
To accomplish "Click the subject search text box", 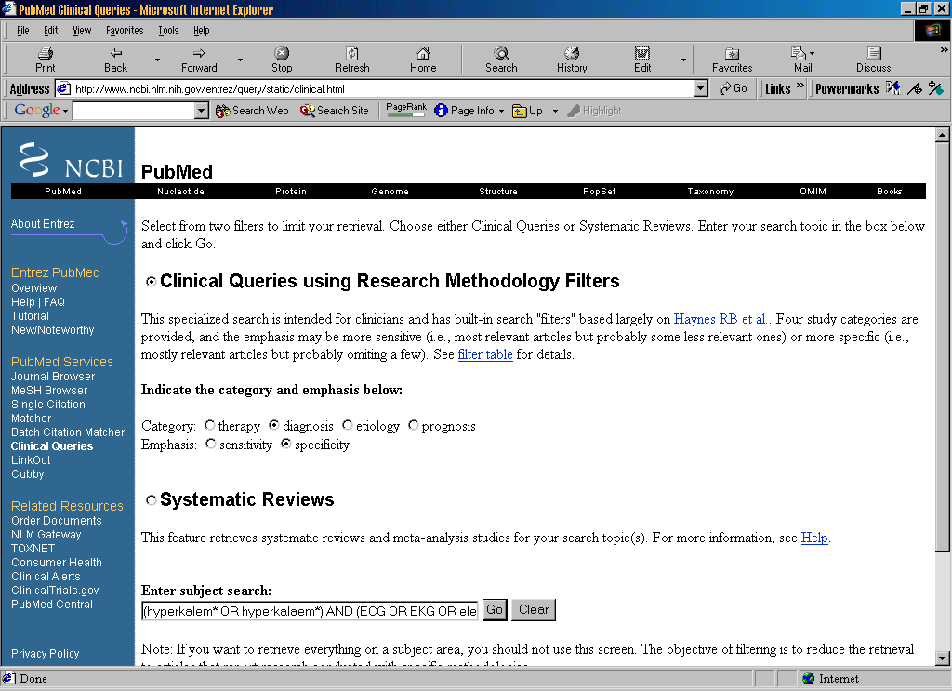I will pos(310,611).
